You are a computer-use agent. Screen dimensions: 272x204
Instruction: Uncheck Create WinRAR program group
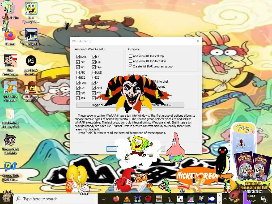point(130,66)
